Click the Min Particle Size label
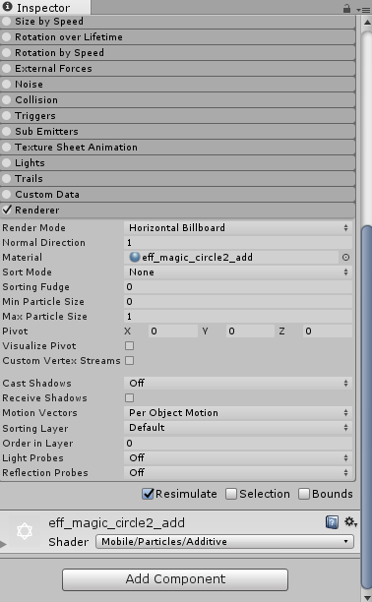The height and width of the screenshot is (602, 372). [x=43, y=302]
